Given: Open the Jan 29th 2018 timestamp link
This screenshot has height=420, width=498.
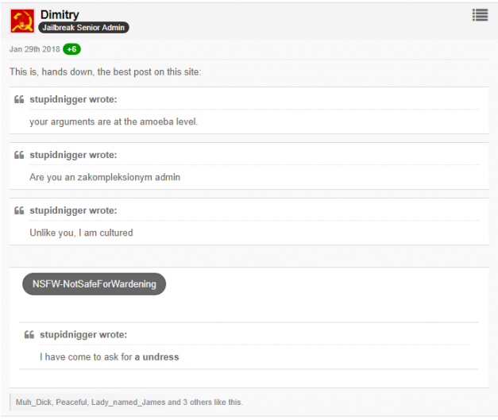Looking at the screenshot, I should click(x=34, y=49).
